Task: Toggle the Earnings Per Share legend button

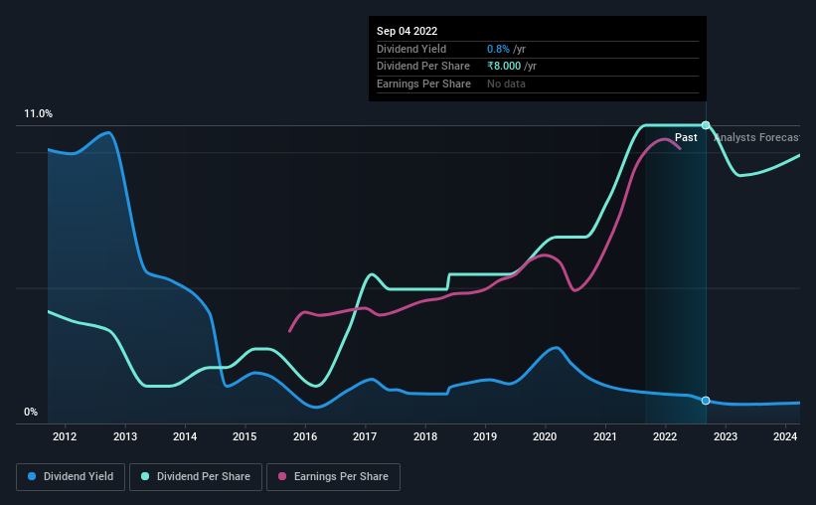Action: pos(333,476)
